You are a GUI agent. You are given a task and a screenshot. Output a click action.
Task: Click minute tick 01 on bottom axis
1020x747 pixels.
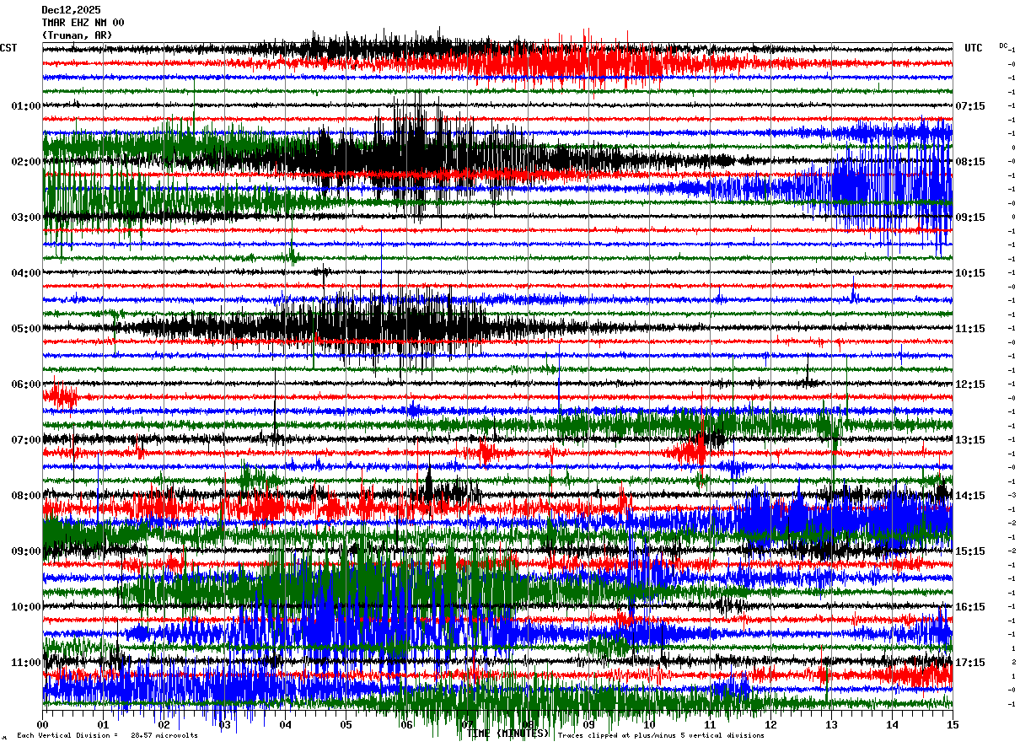[103, 724]
